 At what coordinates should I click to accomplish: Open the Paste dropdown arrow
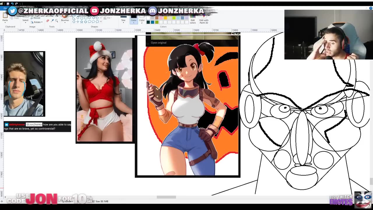(5, 23)
